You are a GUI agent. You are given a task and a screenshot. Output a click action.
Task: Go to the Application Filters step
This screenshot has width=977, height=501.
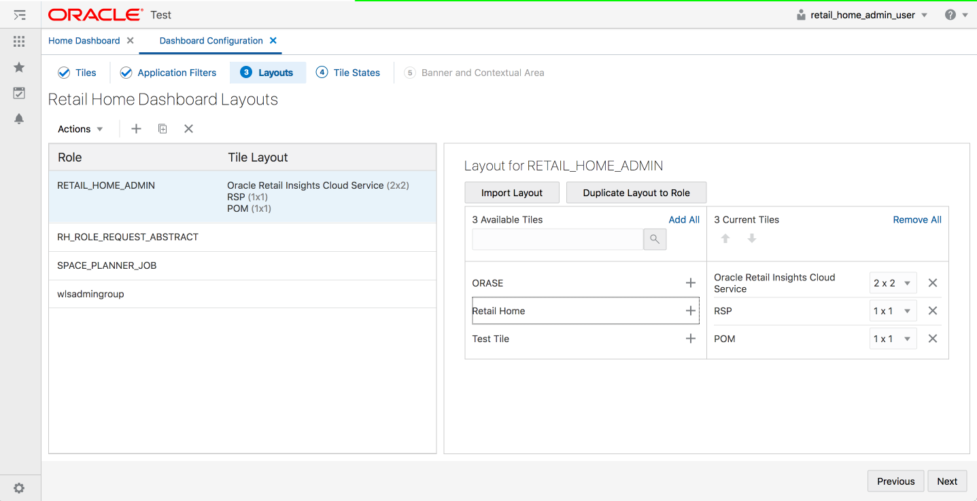coord(168,73)
